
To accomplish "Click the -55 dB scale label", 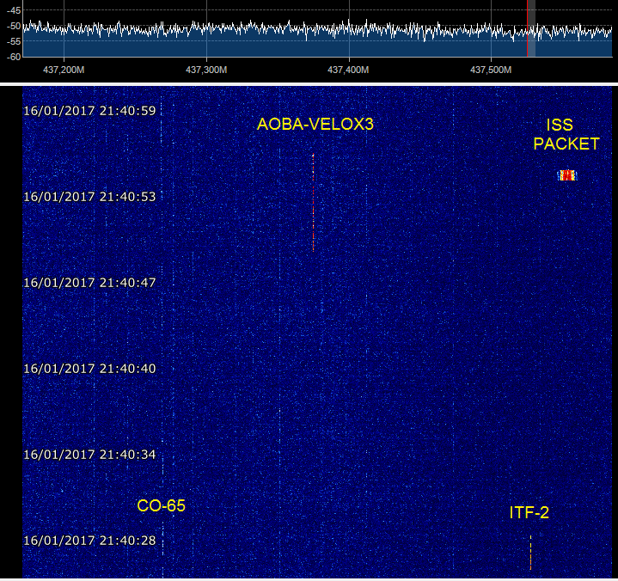I will 14,41.
